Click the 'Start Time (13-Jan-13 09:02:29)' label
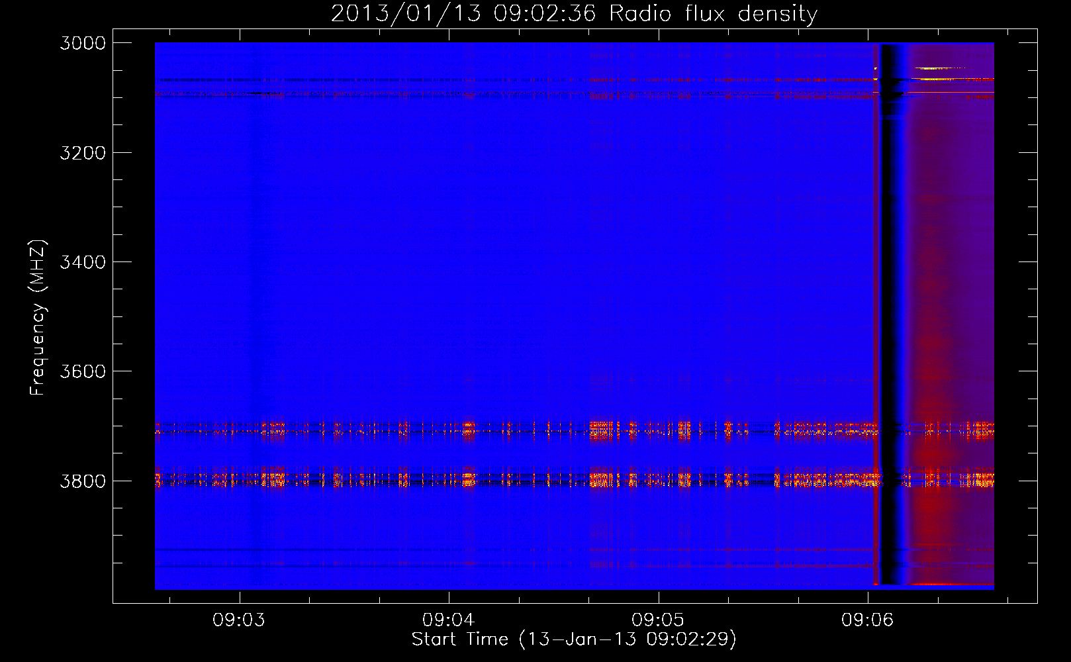This screenshot has height=662, width=1071. point(574,639)
